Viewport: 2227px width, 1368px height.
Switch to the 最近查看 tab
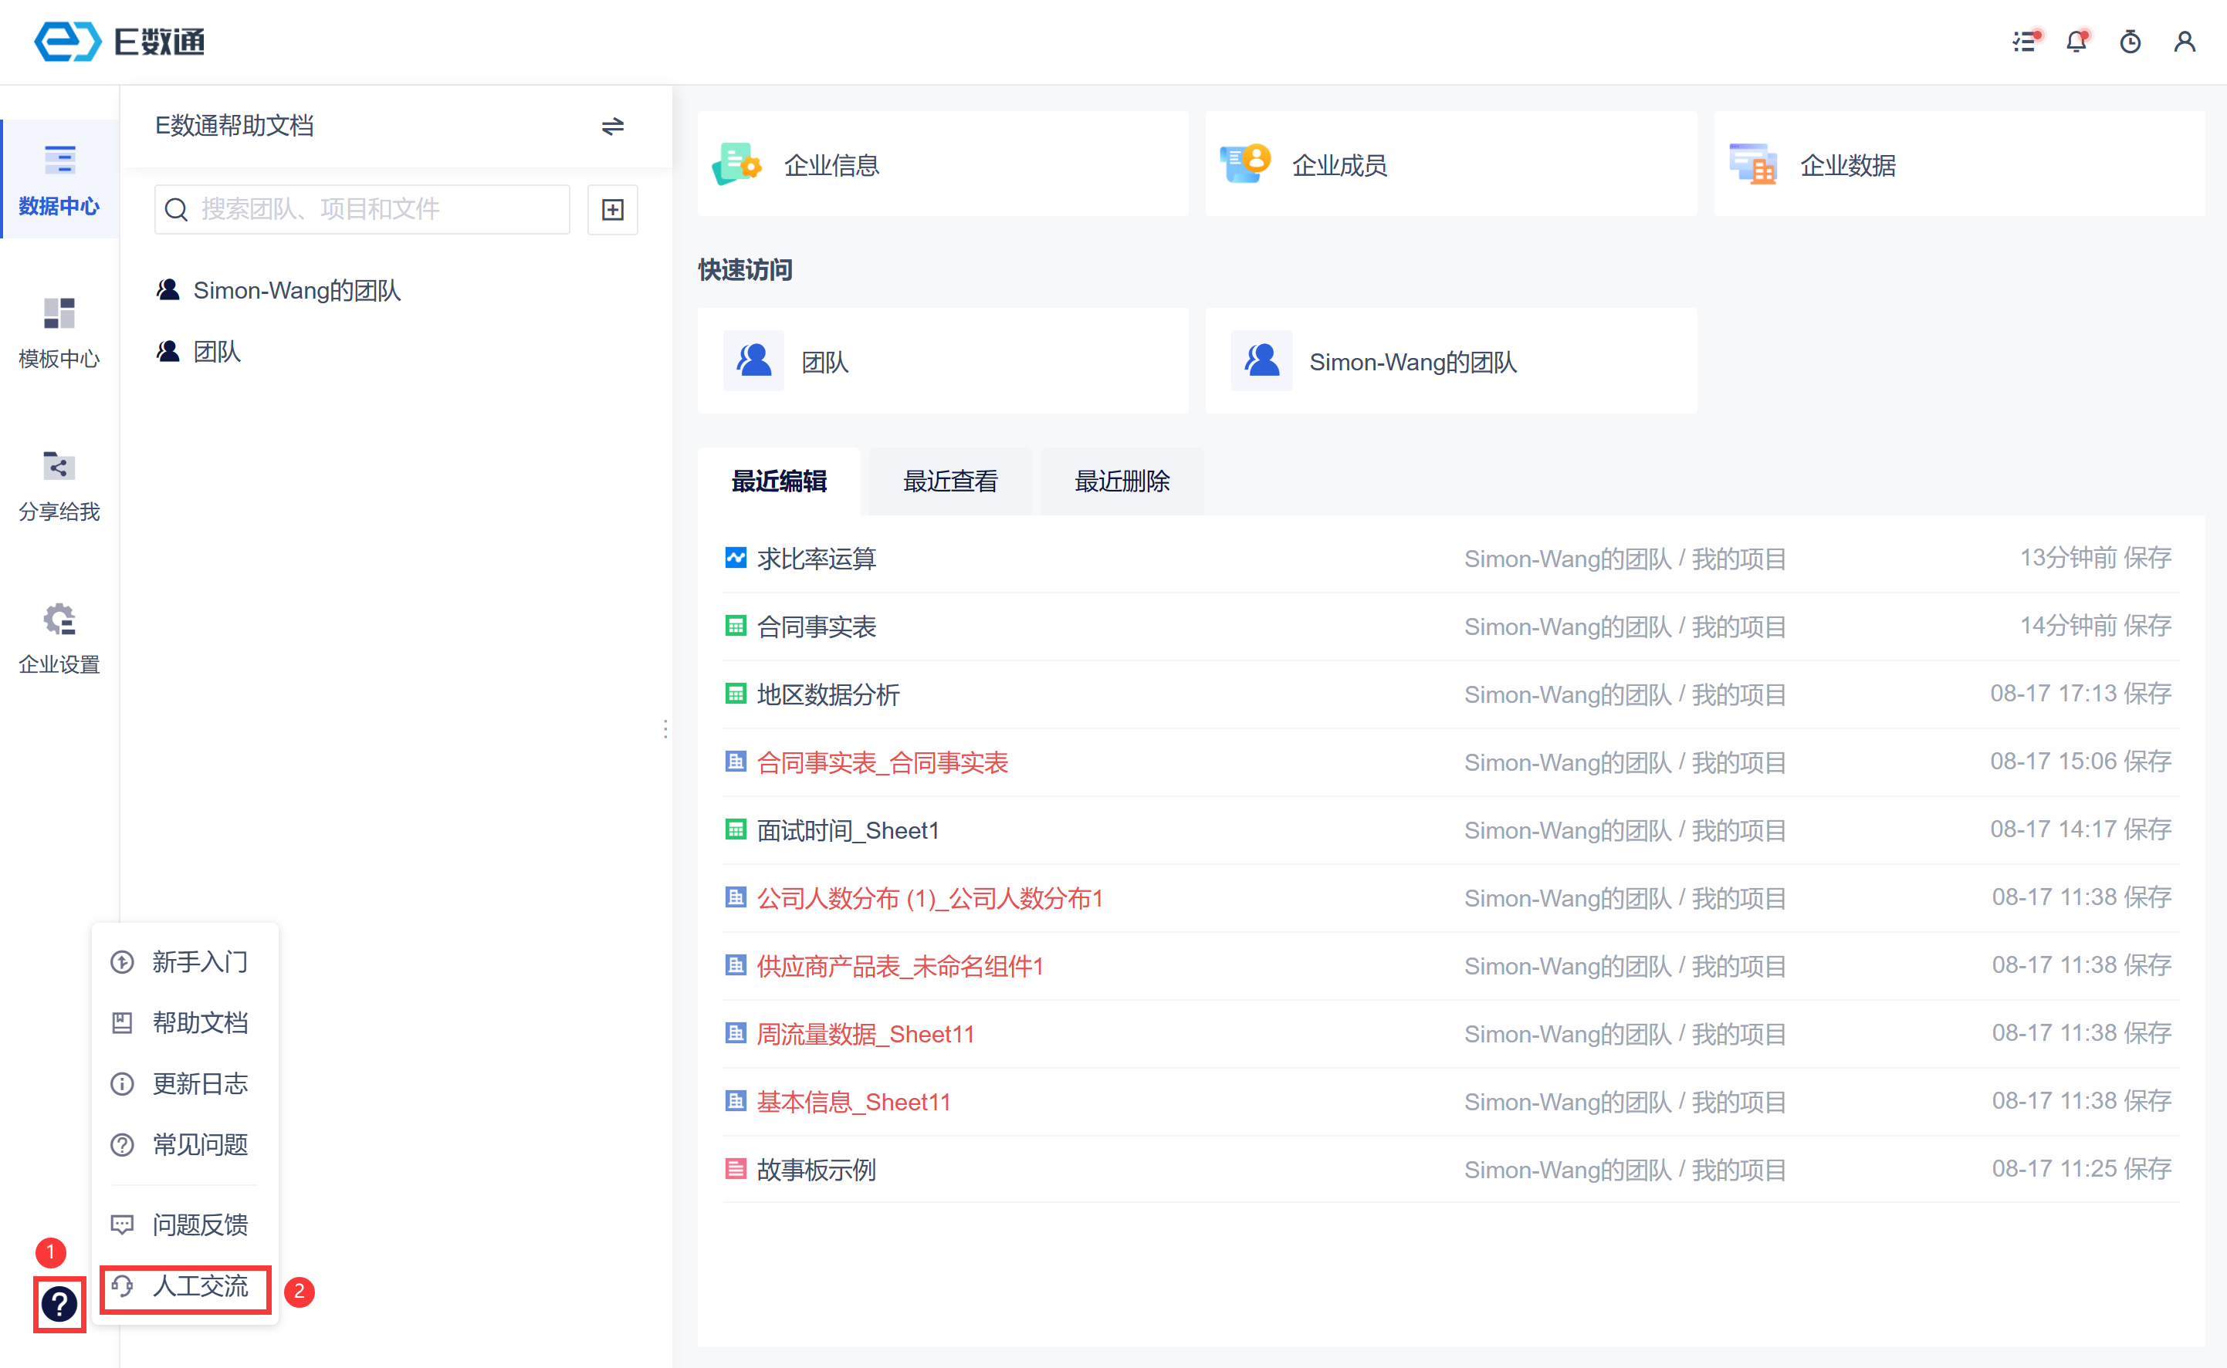pyautogui.click(x=950, y=481)
